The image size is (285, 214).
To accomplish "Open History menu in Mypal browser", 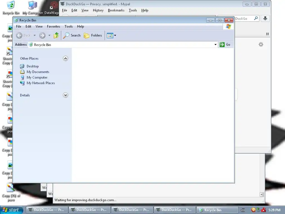I will (98, 10).
